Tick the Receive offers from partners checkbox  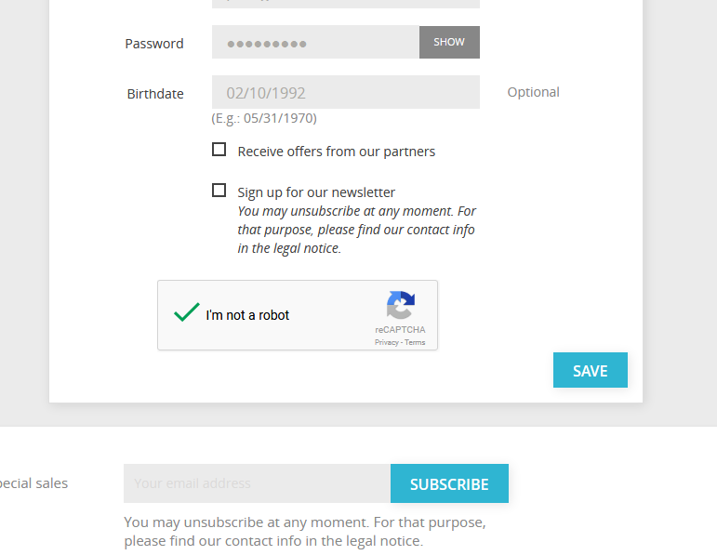click(219, 150)
